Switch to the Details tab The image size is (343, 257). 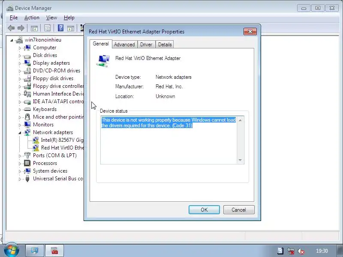coord(165,45)
